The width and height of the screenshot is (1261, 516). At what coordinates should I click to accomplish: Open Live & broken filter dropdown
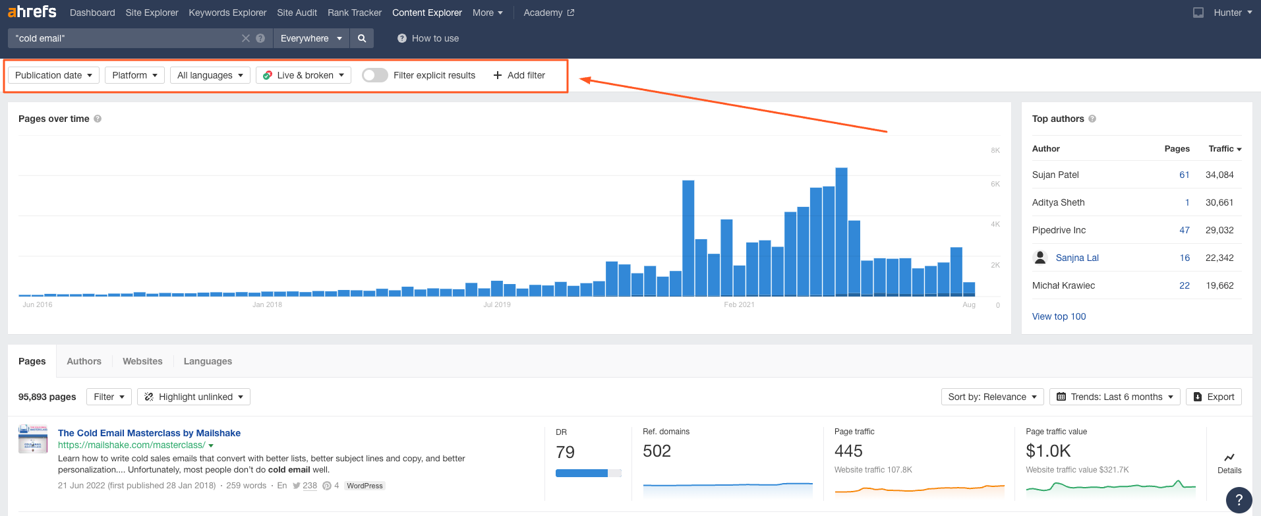pos(303,75)
